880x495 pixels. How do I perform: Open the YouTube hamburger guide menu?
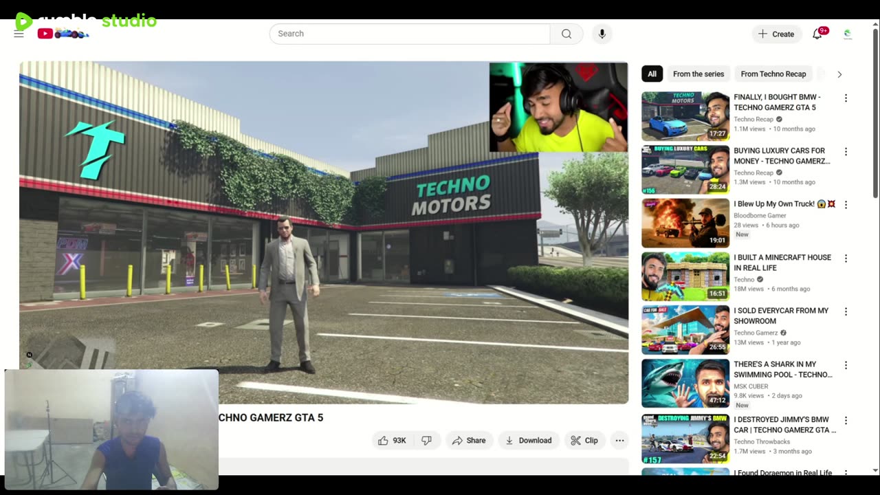point(19,34)
